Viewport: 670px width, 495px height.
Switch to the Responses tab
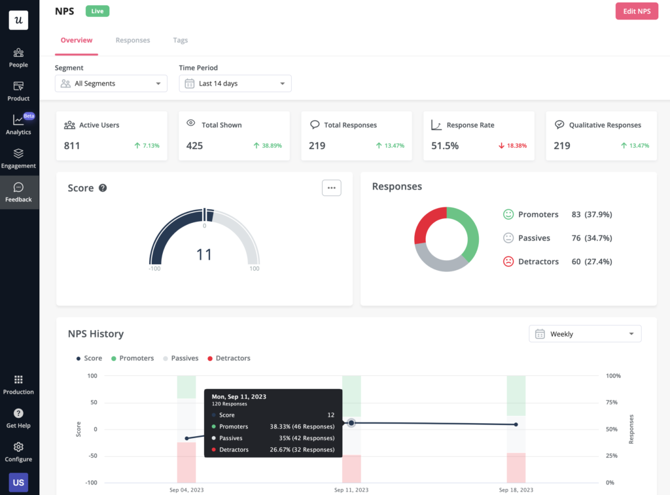[133, 40]
